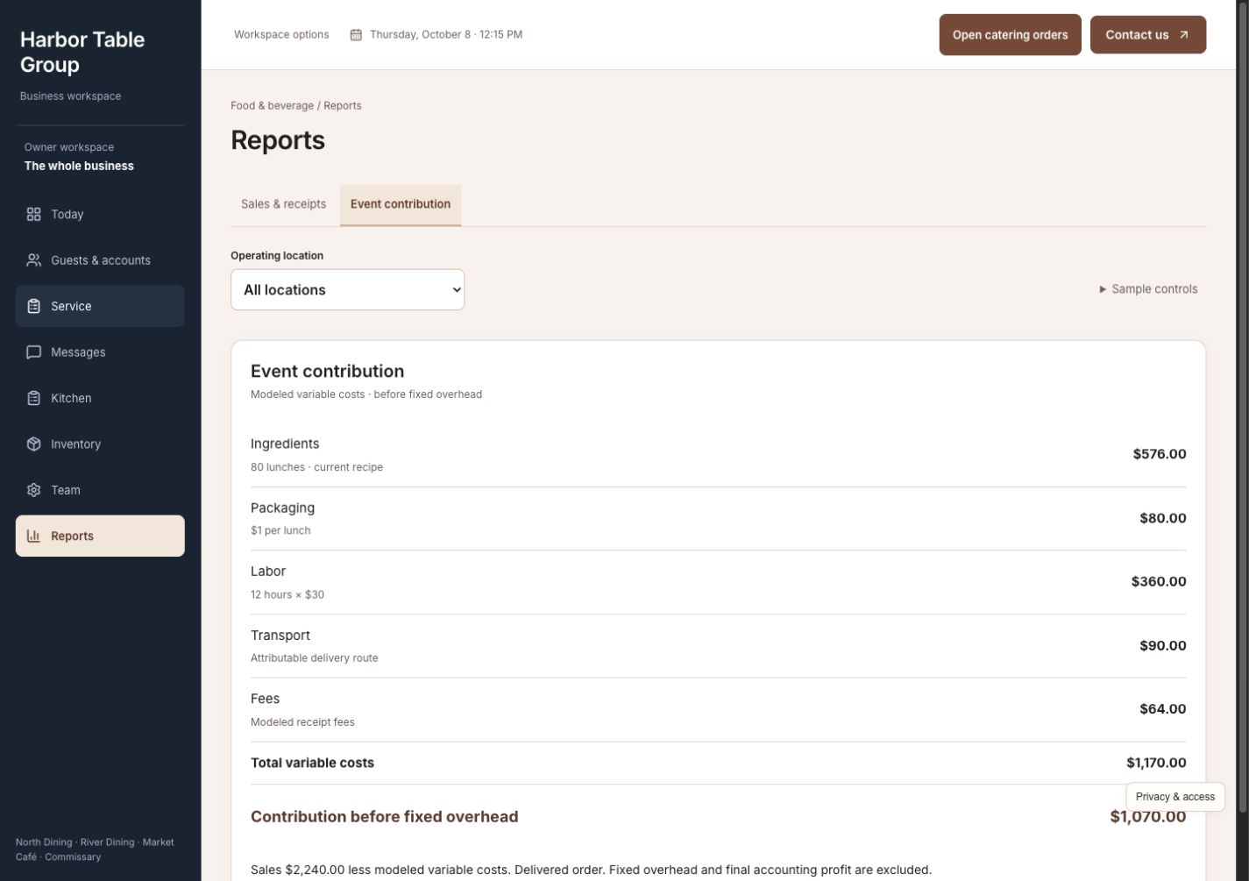Click 'The whole business' workspace label
1249x881 pixels.
(79, 166)
